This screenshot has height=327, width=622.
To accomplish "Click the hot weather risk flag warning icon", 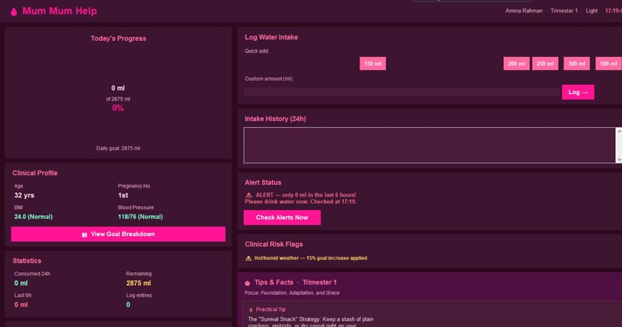I will [x=248, y=258].
